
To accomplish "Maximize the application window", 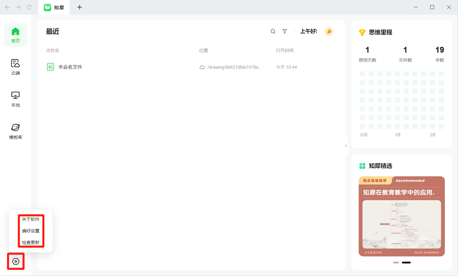I will coord(432,7).
